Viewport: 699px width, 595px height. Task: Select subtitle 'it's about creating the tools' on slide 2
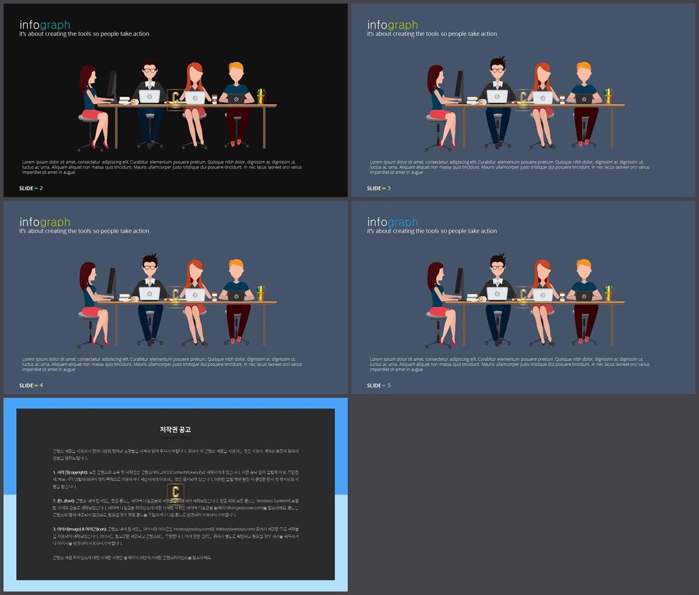84,34
